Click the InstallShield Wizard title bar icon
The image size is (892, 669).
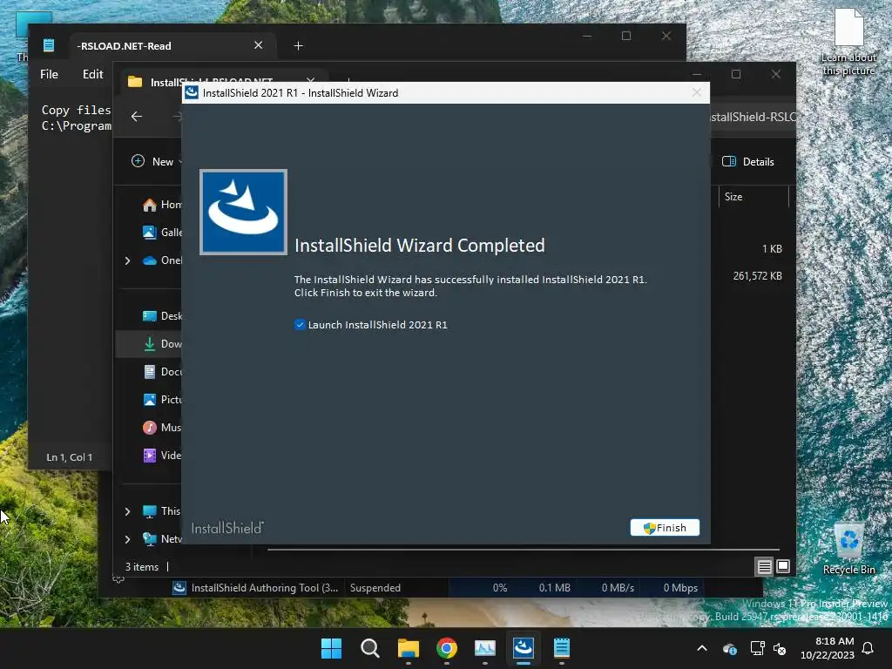tap(192, 92)
